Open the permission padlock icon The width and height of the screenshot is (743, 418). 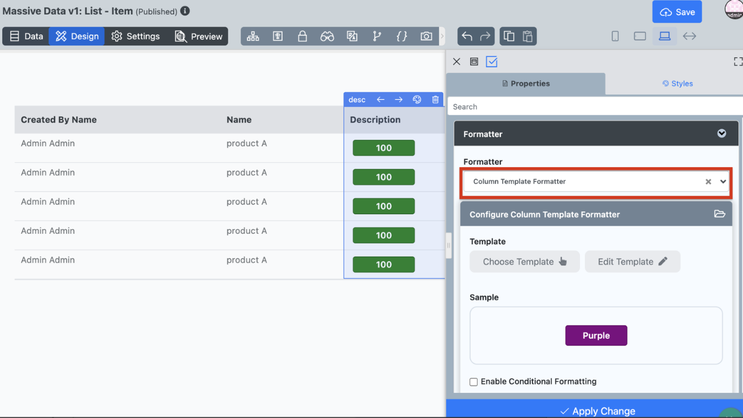tap(302, 36)
